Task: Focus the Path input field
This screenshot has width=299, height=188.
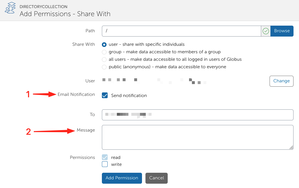Action: (181, 31)
